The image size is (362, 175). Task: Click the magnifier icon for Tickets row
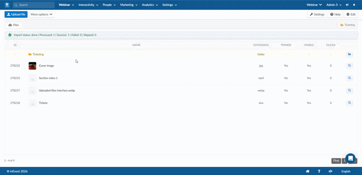coord(349,103)
